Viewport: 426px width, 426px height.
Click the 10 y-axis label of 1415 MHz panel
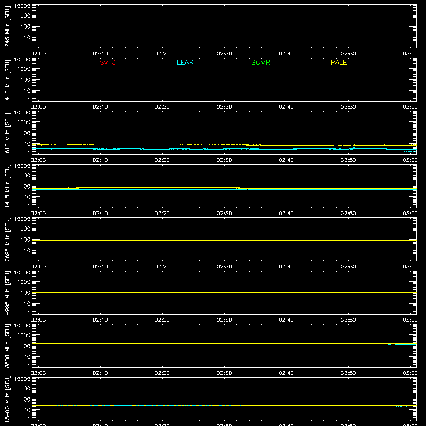(x=27, y=197)
